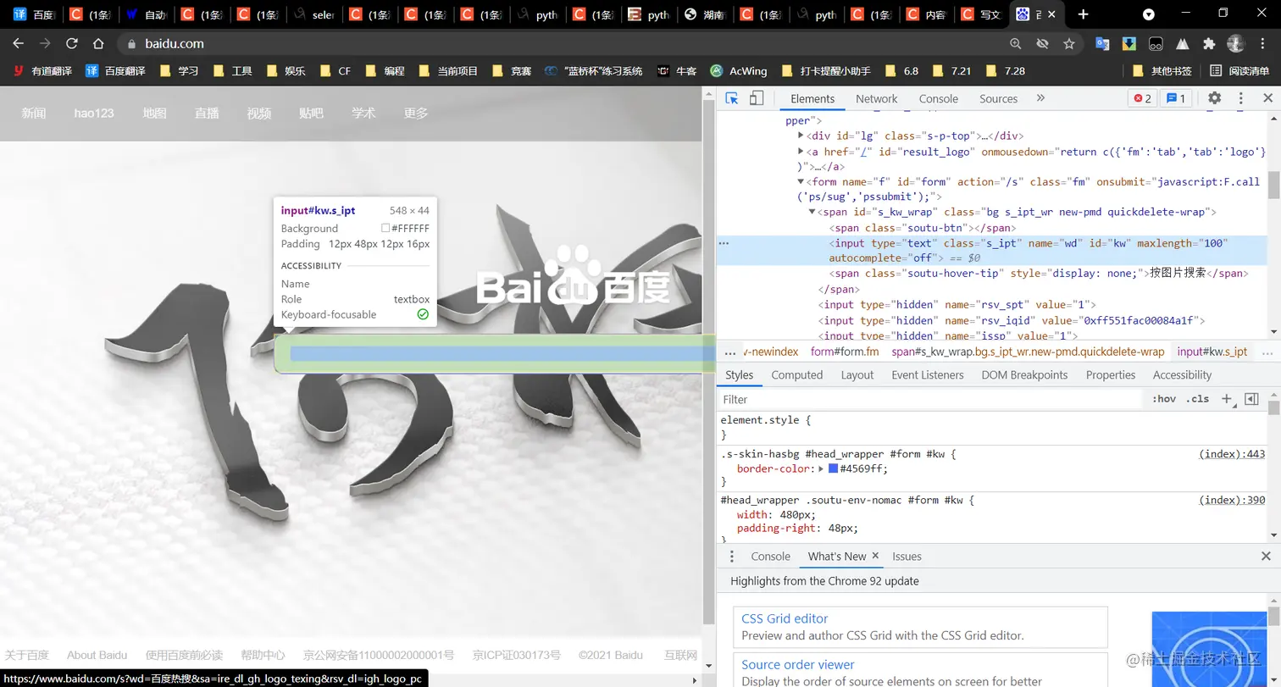Open the download-arrow extension icon
Image resolution: width=1281 pixels, height=687 pixels.
tap(1129, 43)
